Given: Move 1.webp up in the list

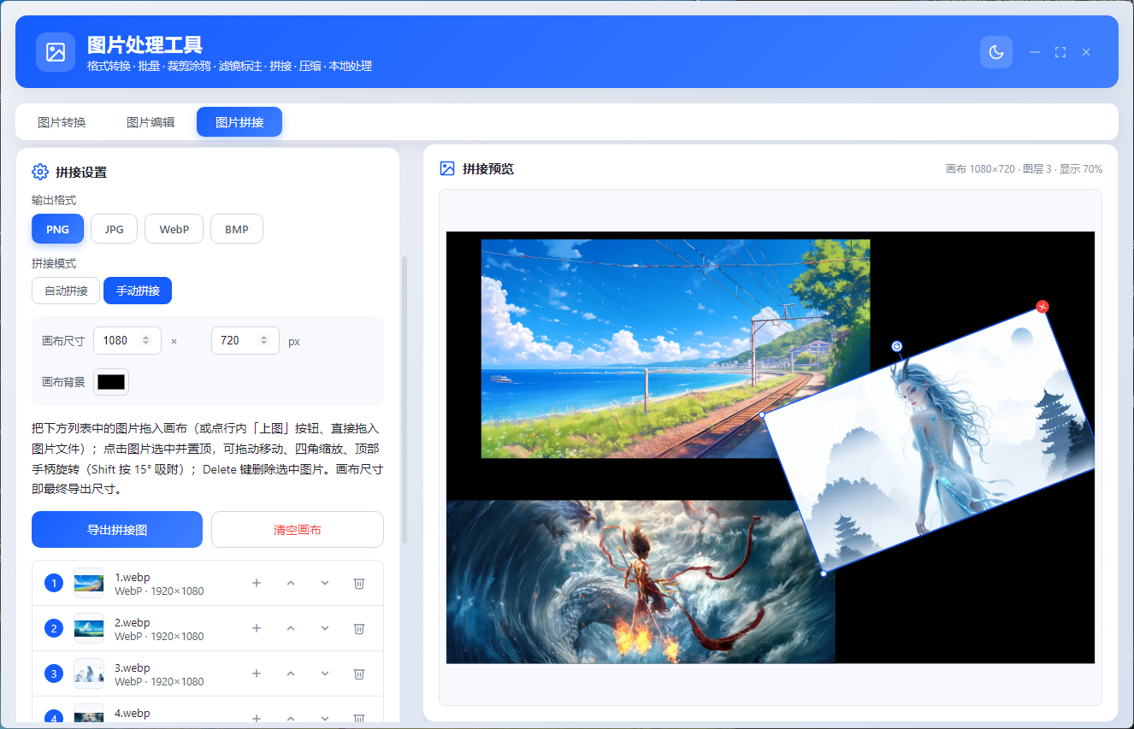Looking at the screenshot, I should [291, 583].
